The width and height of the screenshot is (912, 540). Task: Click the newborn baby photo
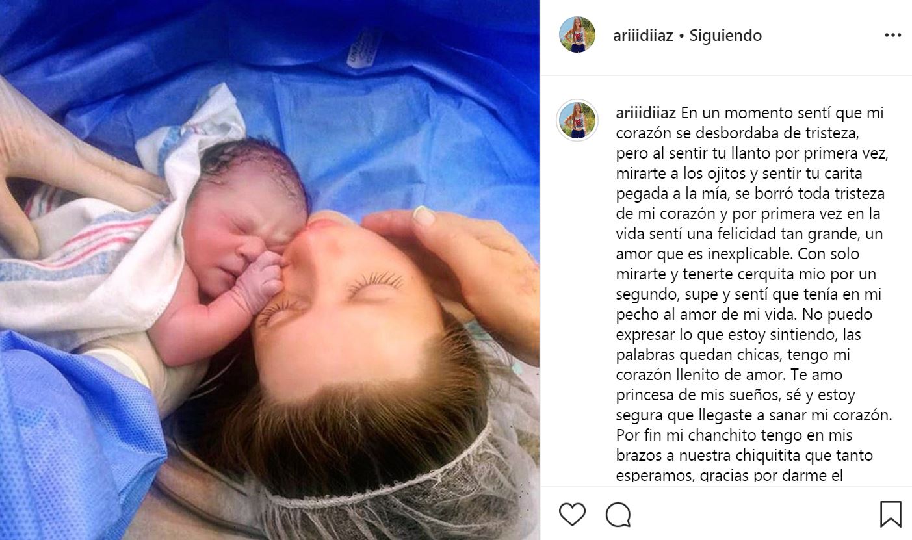(270, 270)
